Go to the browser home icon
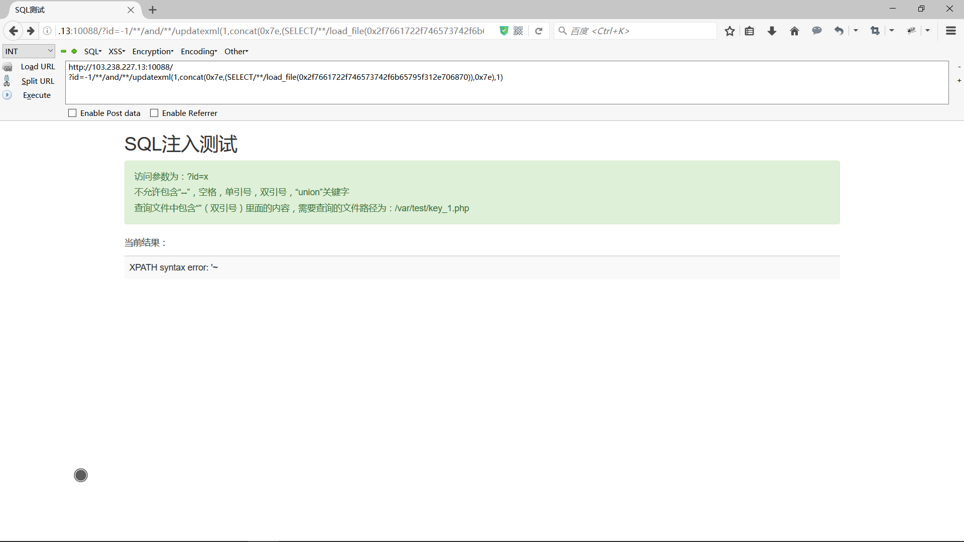Image resolution: width=964 pixels, height=542 pixels. click(794, 31)
